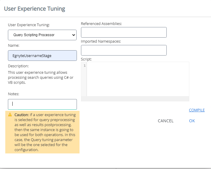Click the yellow caution warning icon
211x169 pixels.
(x=10, y=115)
